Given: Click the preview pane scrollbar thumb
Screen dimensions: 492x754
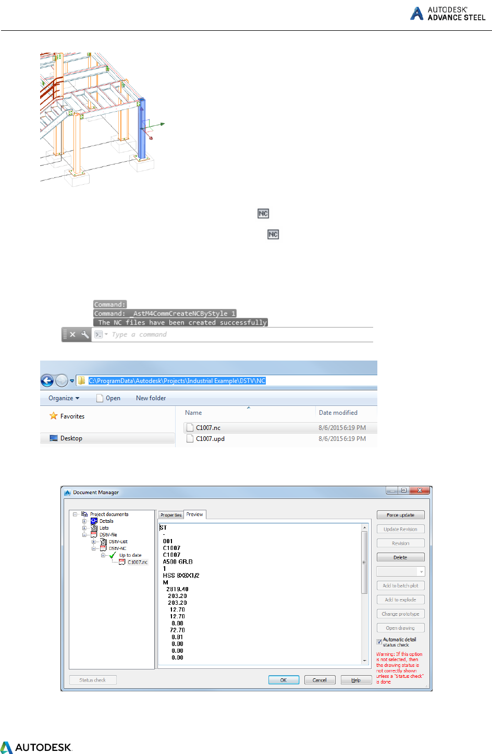Looking at the screenshot, I should pyautogui.click(x=364, y=562).
